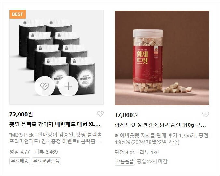Click the orange BEST badge
Viewport: 220px width, 176px height.
pos(18,14)
